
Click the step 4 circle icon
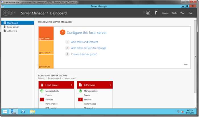coord(67,54)
